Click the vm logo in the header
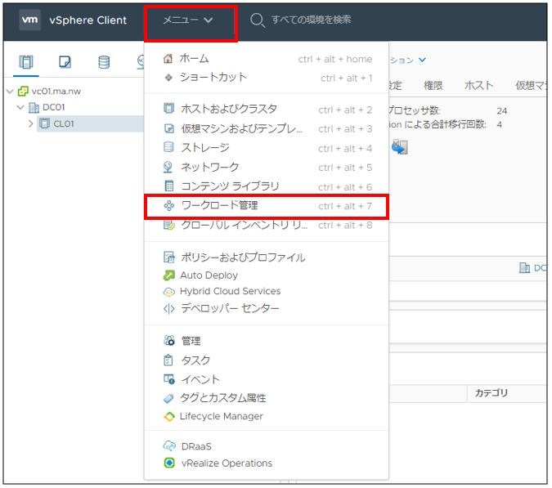Screen dimensions: 552x488 [x=29, y=20]
